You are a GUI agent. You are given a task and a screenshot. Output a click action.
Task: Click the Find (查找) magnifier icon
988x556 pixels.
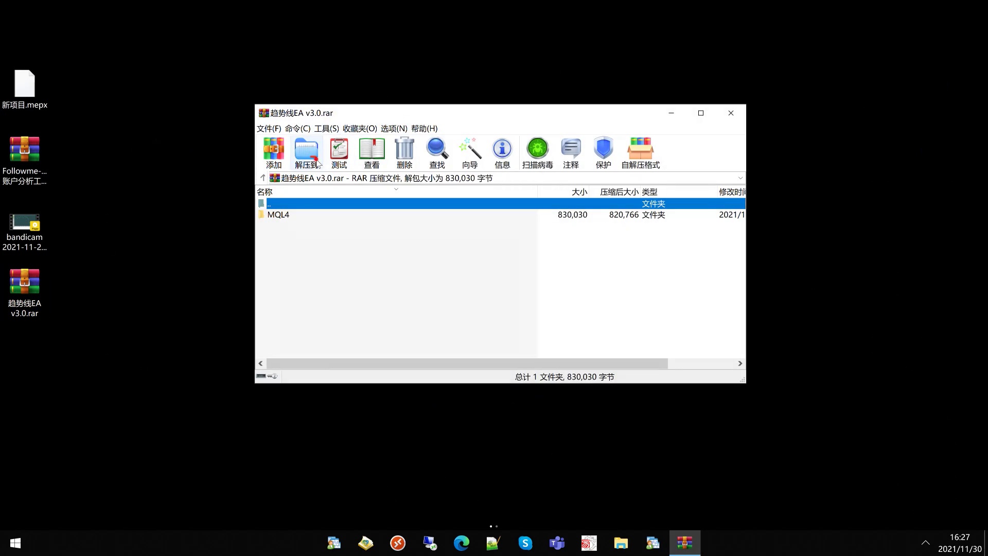437,152
